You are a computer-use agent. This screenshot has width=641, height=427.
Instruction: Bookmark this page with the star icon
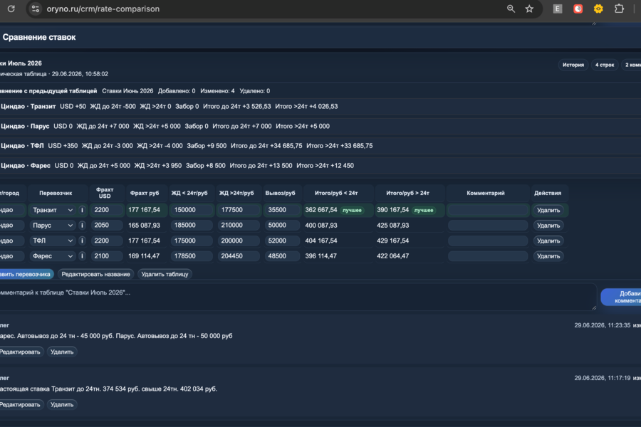tap(529, 9)
